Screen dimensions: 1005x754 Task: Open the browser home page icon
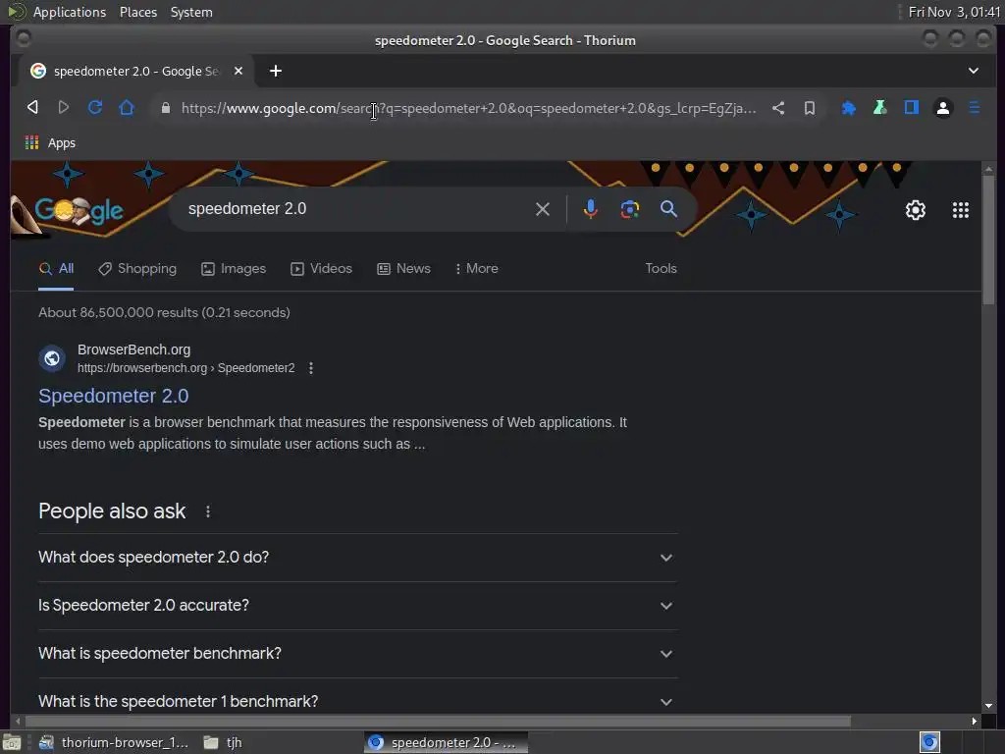[127, 107]
